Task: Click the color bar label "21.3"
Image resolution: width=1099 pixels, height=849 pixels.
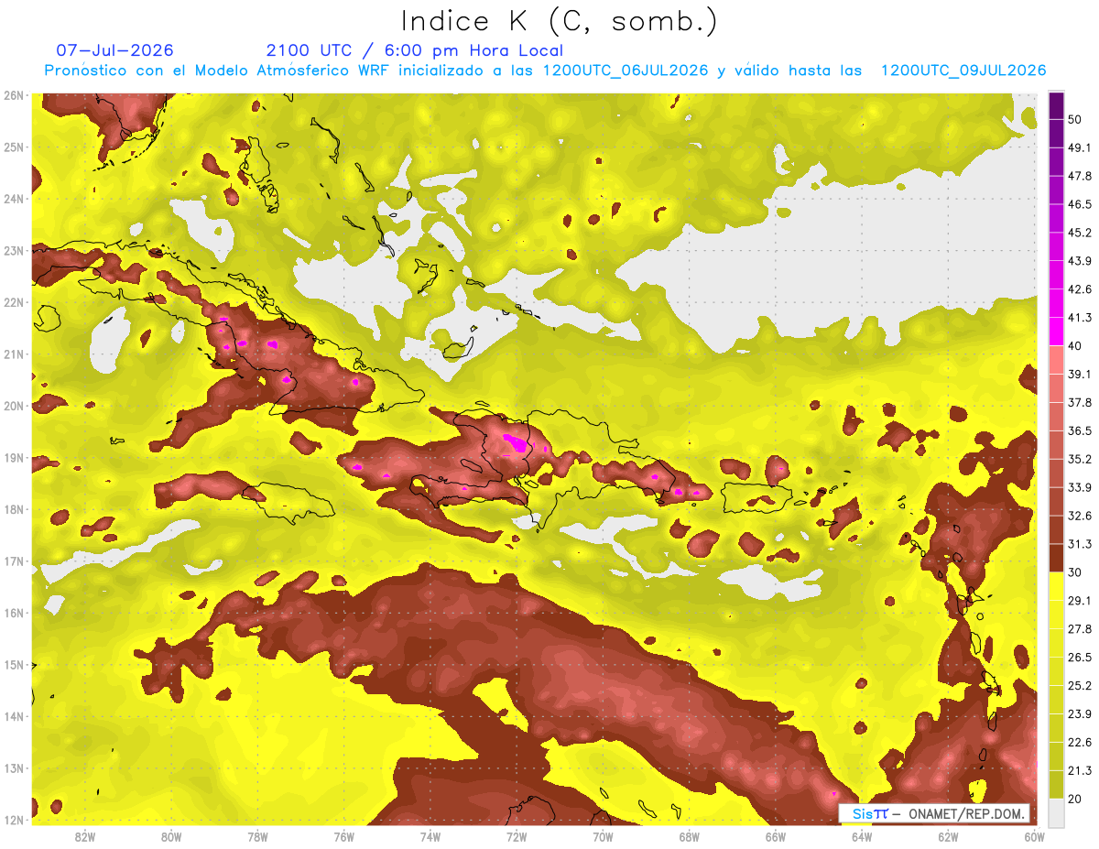Action: (x=1080, y=770)
